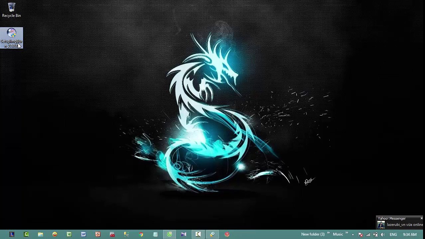This screenshot has width=425, height=239.
Task: Launch PowerPoint from the taskbar
Action: point(98,234)
